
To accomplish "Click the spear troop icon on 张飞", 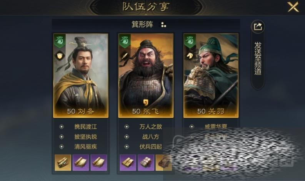I will click(x=125, y=56).
